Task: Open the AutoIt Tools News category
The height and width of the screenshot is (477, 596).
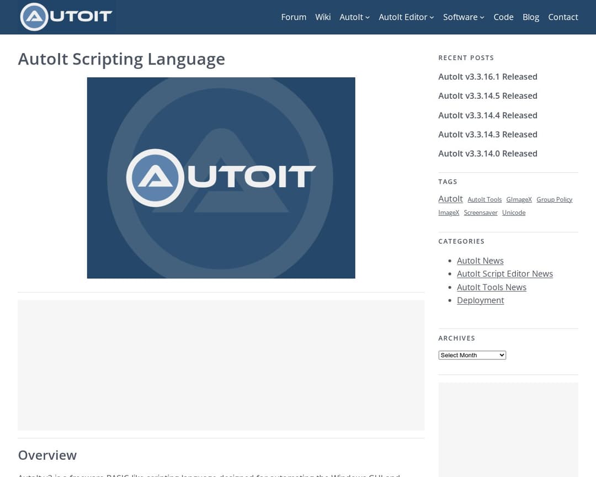Action: tap(491, 287)
